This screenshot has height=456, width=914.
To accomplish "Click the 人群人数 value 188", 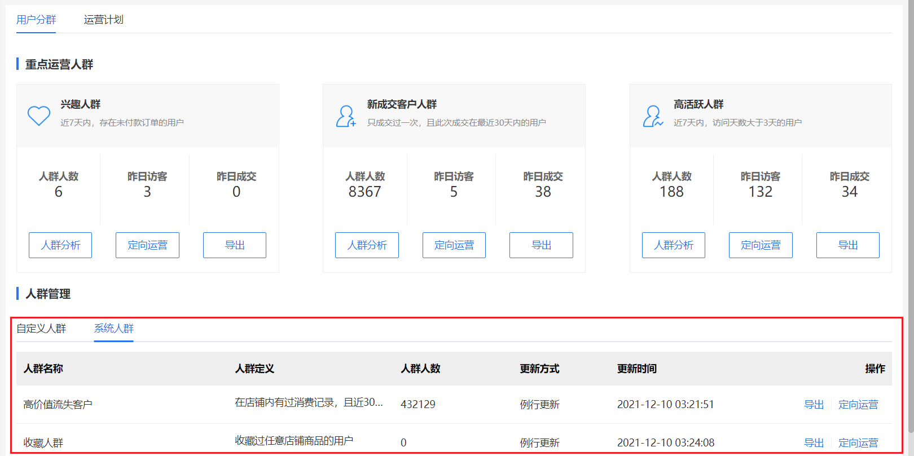I will 671,192.
